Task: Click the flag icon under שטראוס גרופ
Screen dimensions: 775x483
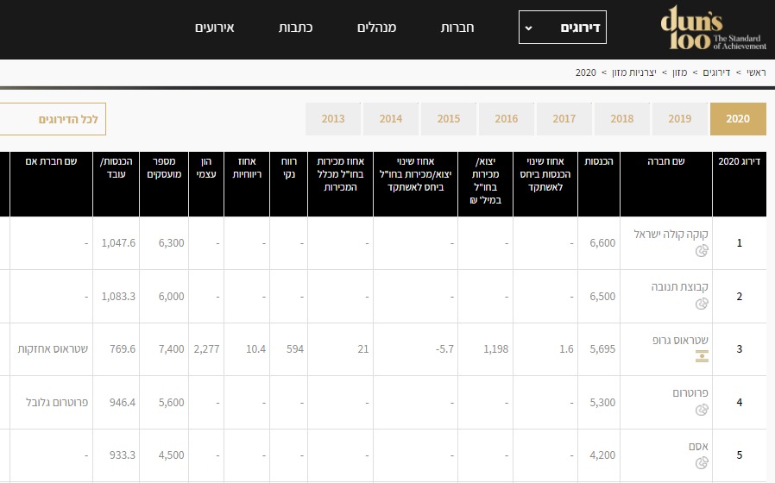Action: [x=702, y=356]
